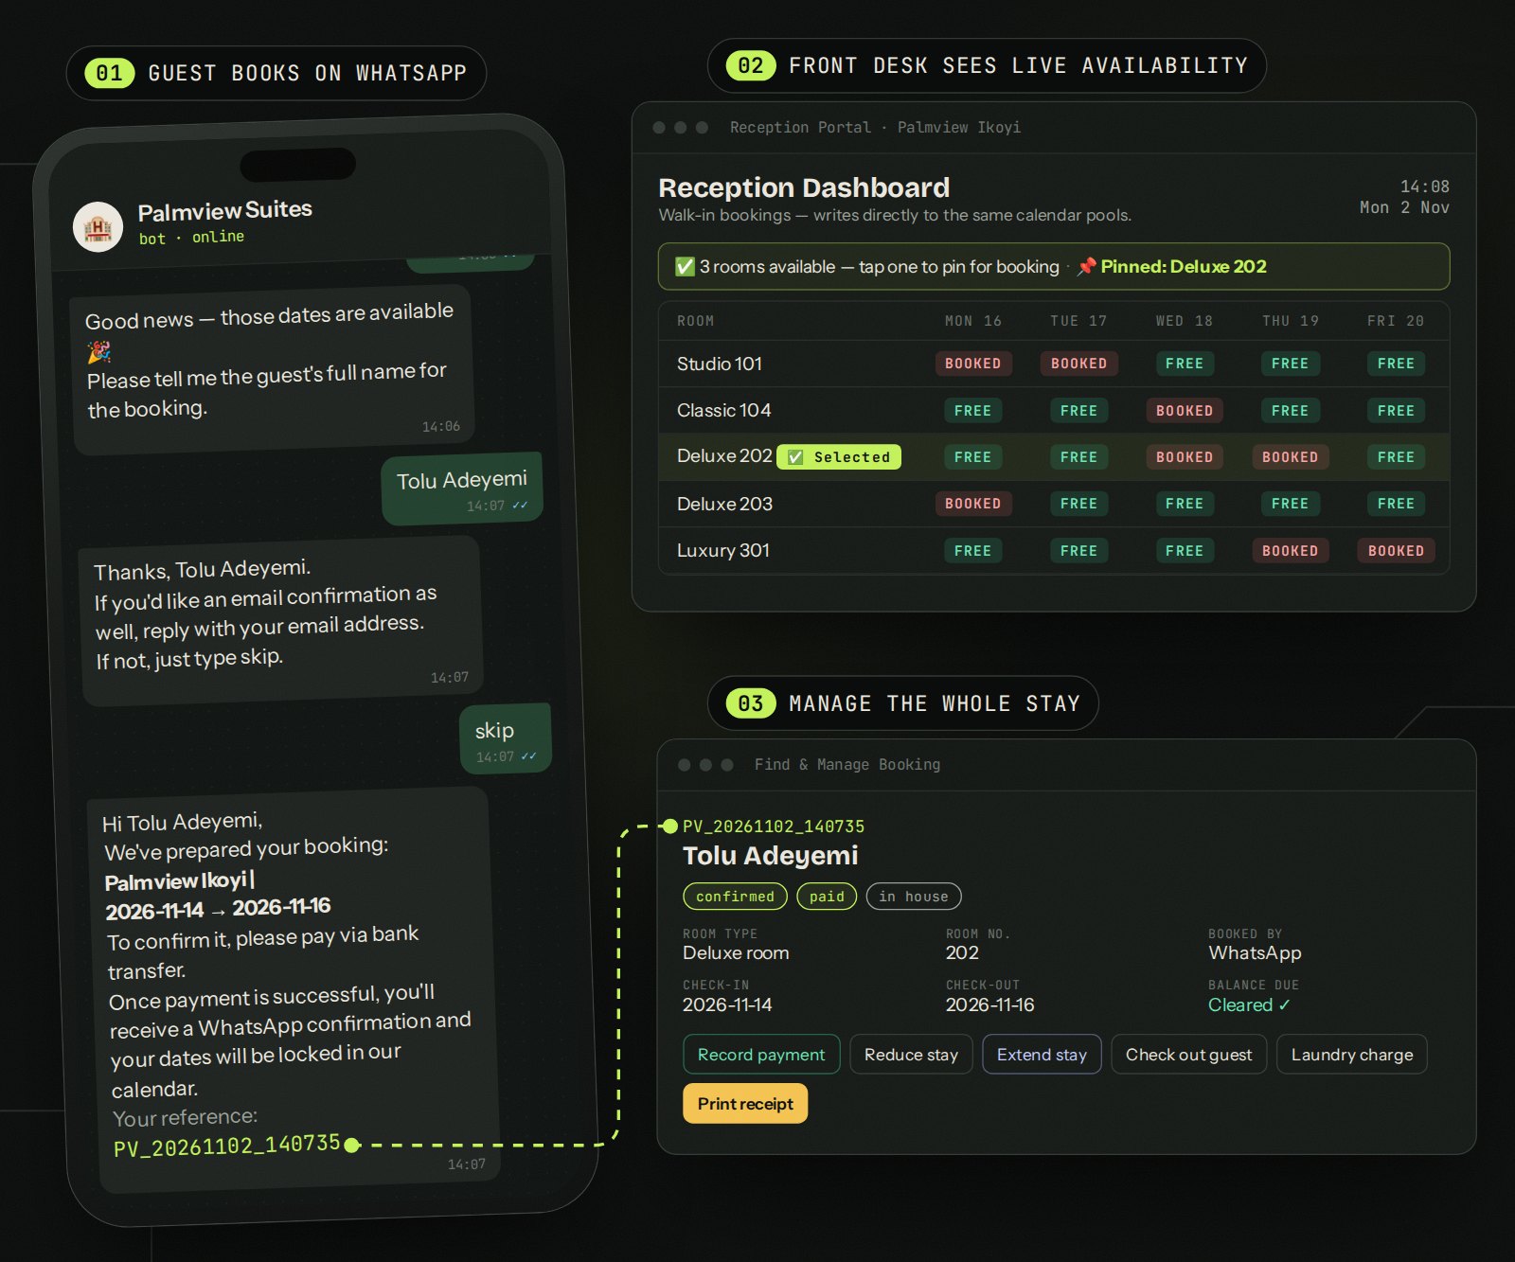The width and height of the screenshot is (1515, 1262).
Task: Add a Laundry charge
Action: (1351, 1055)
